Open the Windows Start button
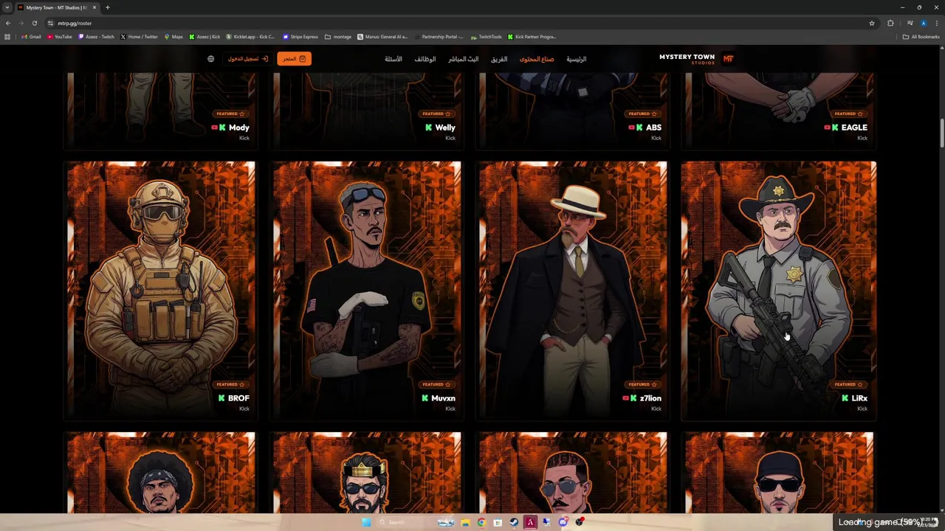Viewport: 945px width, 531px height. [366, 522]
